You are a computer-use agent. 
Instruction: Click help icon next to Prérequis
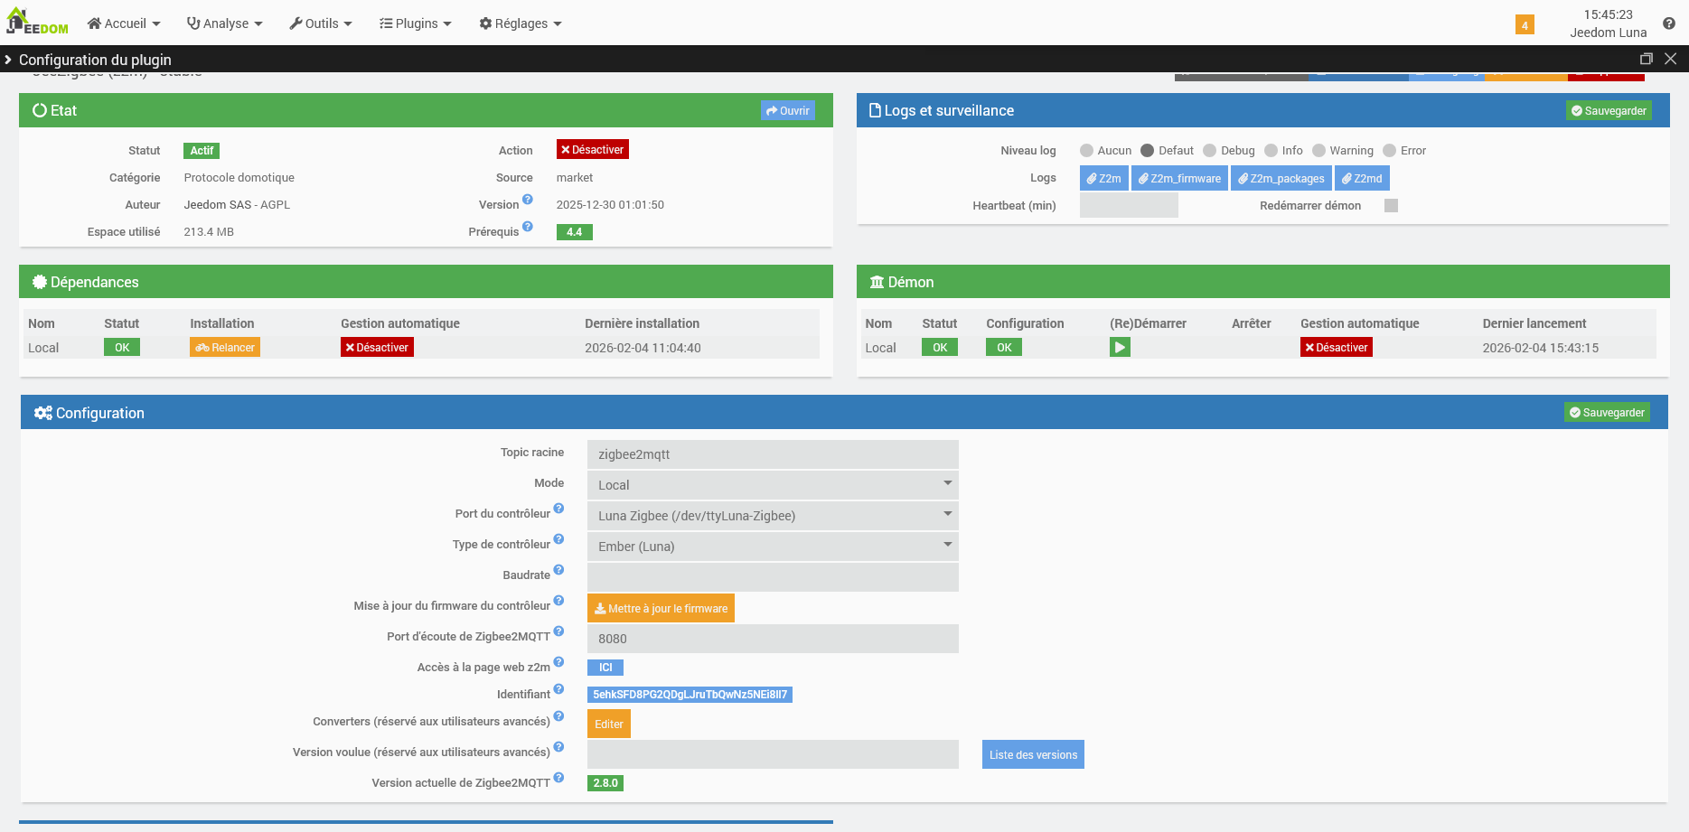point(528,227)
